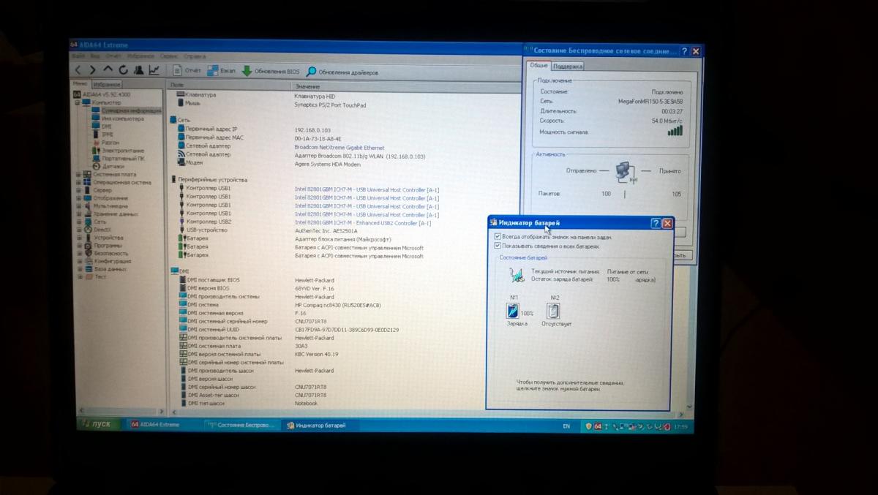Screen dimensions: 878x495
Task: Collapse the Компьютер tree node
Action: coord(77,102)
